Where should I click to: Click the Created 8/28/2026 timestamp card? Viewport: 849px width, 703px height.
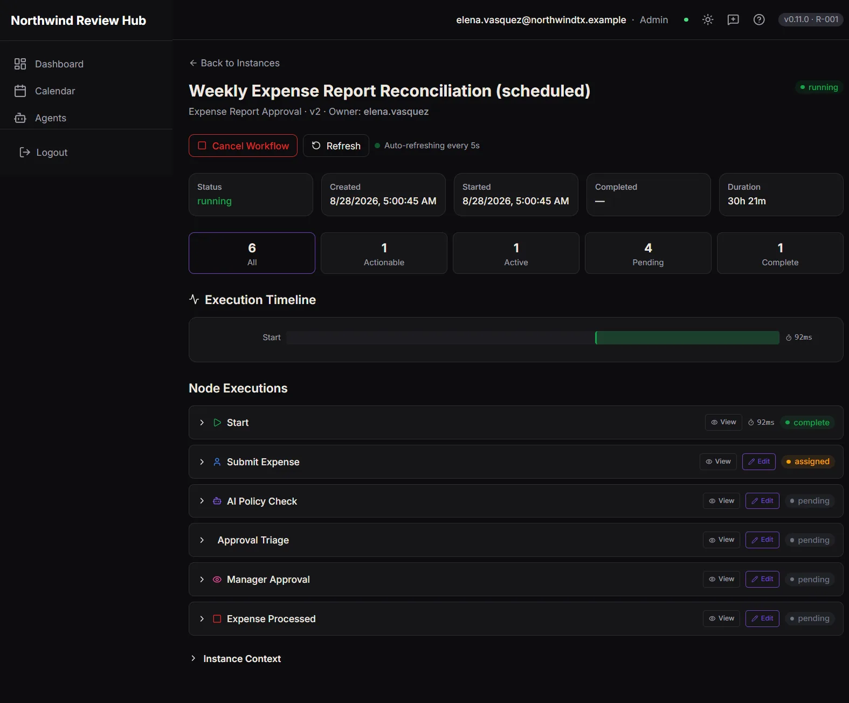point(383,195)
